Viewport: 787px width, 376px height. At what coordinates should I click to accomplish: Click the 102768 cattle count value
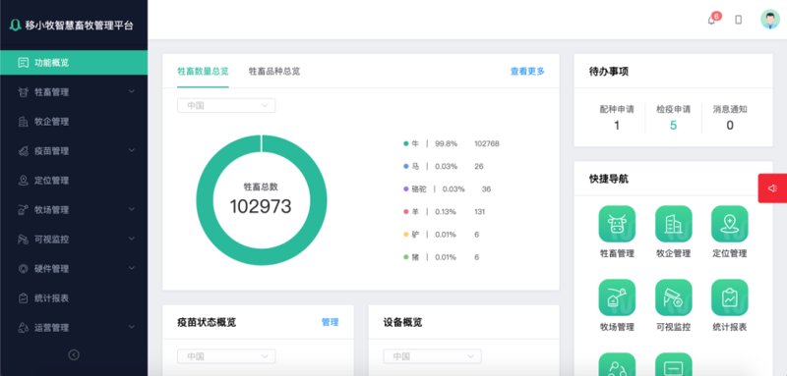[487, 143]
